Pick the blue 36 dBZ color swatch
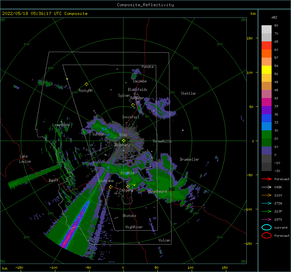Screen dimensions: 291x272 pyautogui.click(x=266, y=118)
